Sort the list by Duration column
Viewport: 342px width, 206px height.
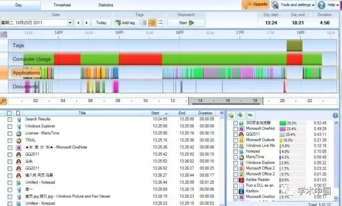click(x=206, y=113)
